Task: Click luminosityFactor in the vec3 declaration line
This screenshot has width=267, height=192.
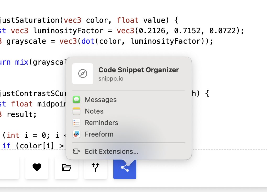Action: (68, 31)
